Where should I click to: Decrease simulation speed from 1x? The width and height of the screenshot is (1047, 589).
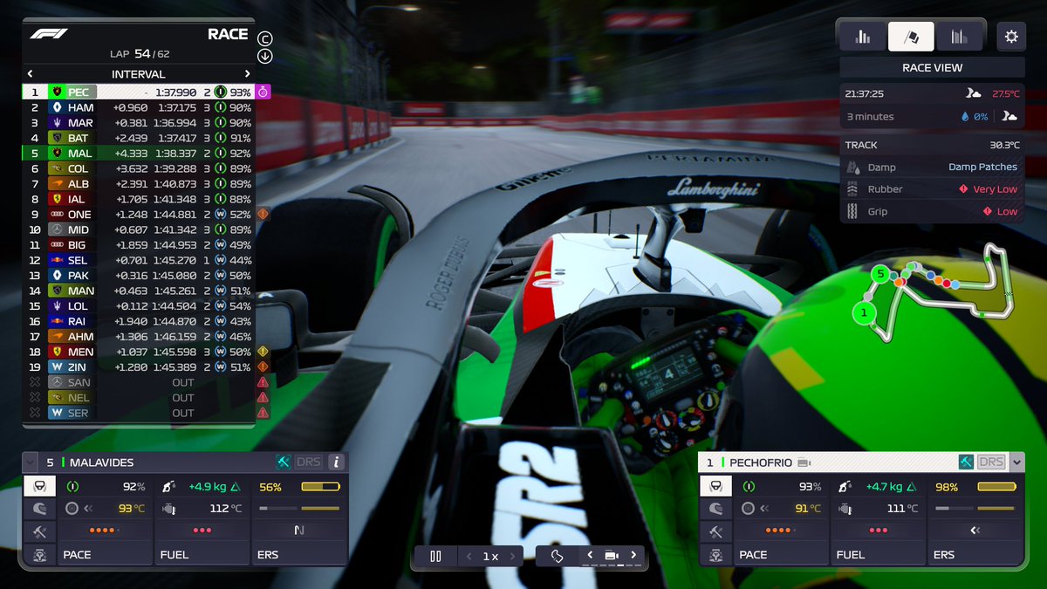469,556
